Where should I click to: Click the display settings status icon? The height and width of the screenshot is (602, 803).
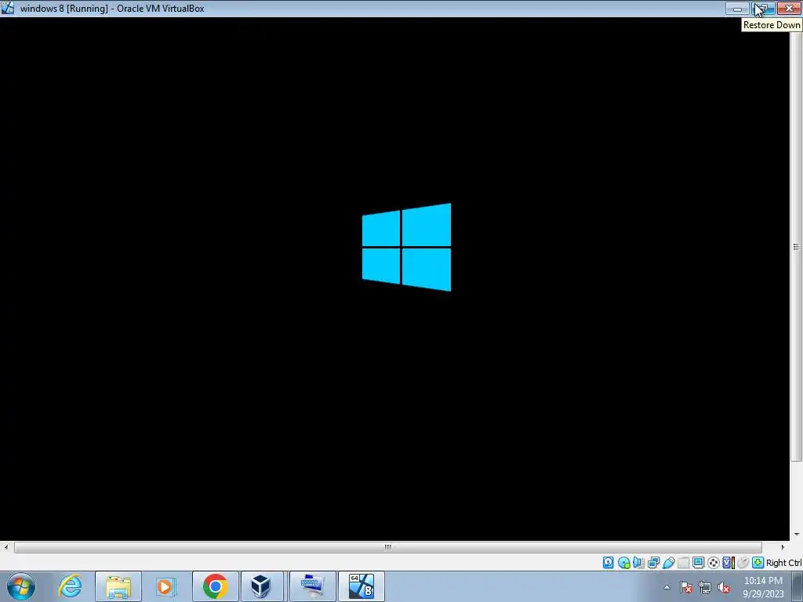click(x=698, y=563)
